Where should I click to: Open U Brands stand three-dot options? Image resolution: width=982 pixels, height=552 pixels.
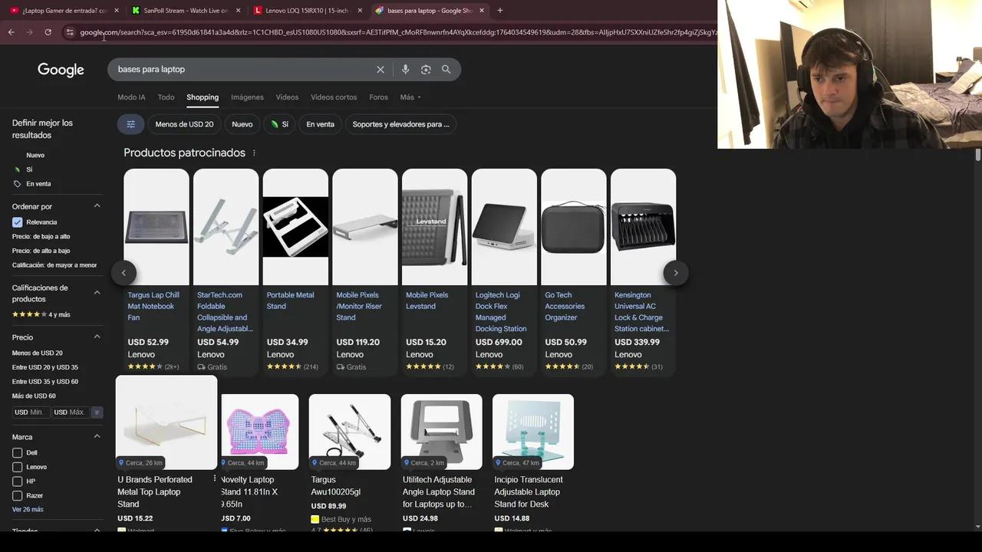[215, 479]
